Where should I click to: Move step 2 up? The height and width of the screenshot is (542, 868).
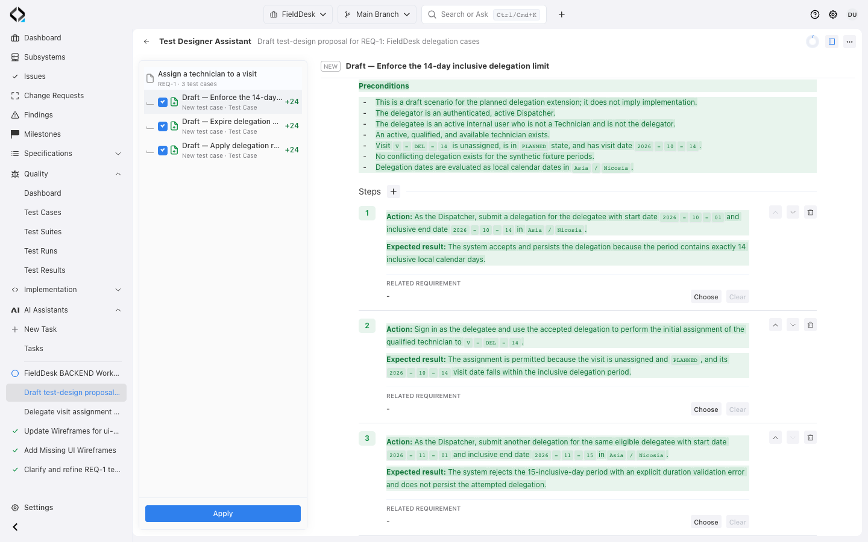(x=776, y=325)
